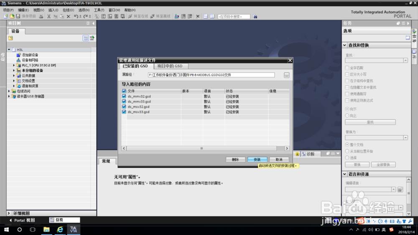Open the 选项(N) menu
The image size is (418, 235).
click(x=84, y=10)
